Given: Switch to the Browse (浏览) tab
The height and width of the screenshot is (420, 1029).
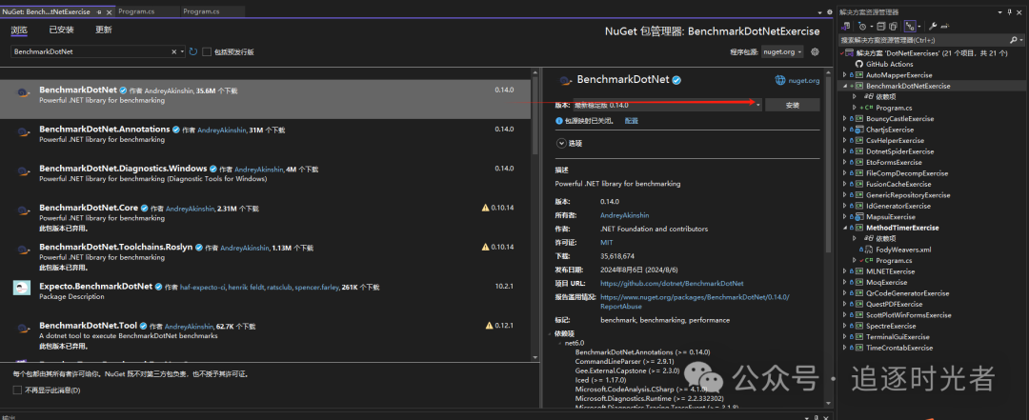Looking at the screenshot, I should coord(19,30).
